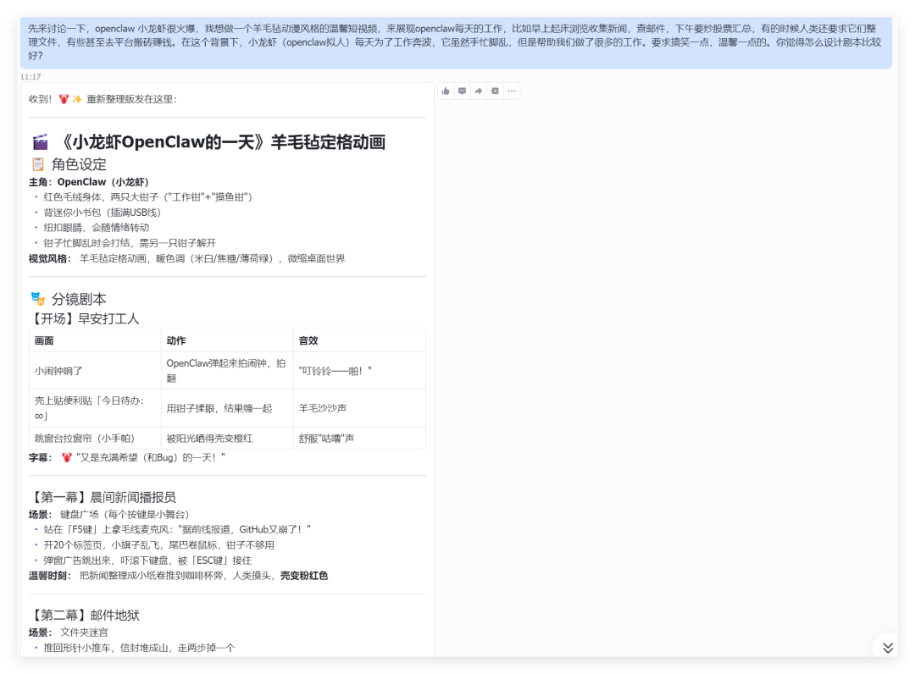
Task: Click the quote message icon in the action bar
Action: click(x=494, y=91)
